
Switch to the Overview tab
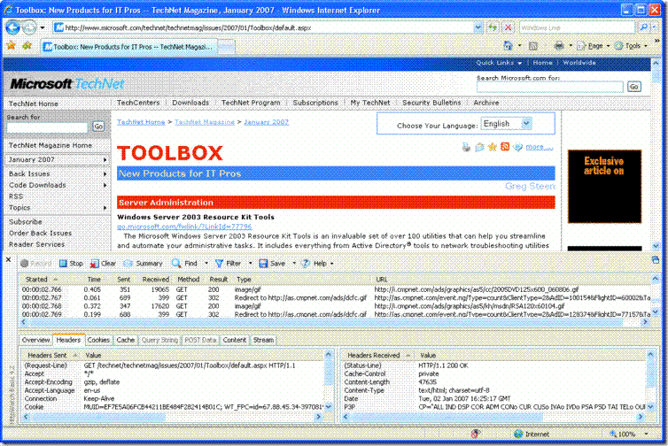click(x=35, y=340)
